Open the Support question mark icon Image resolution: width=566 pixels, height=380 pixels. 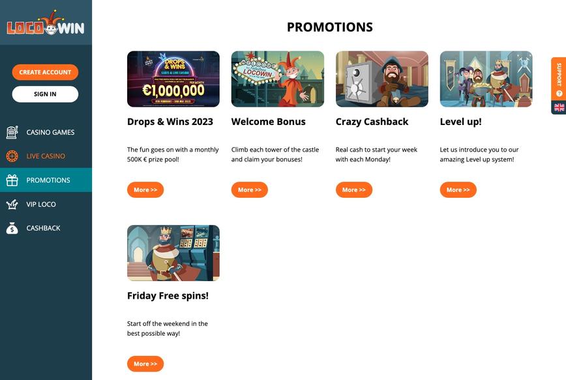pos(559,92)
